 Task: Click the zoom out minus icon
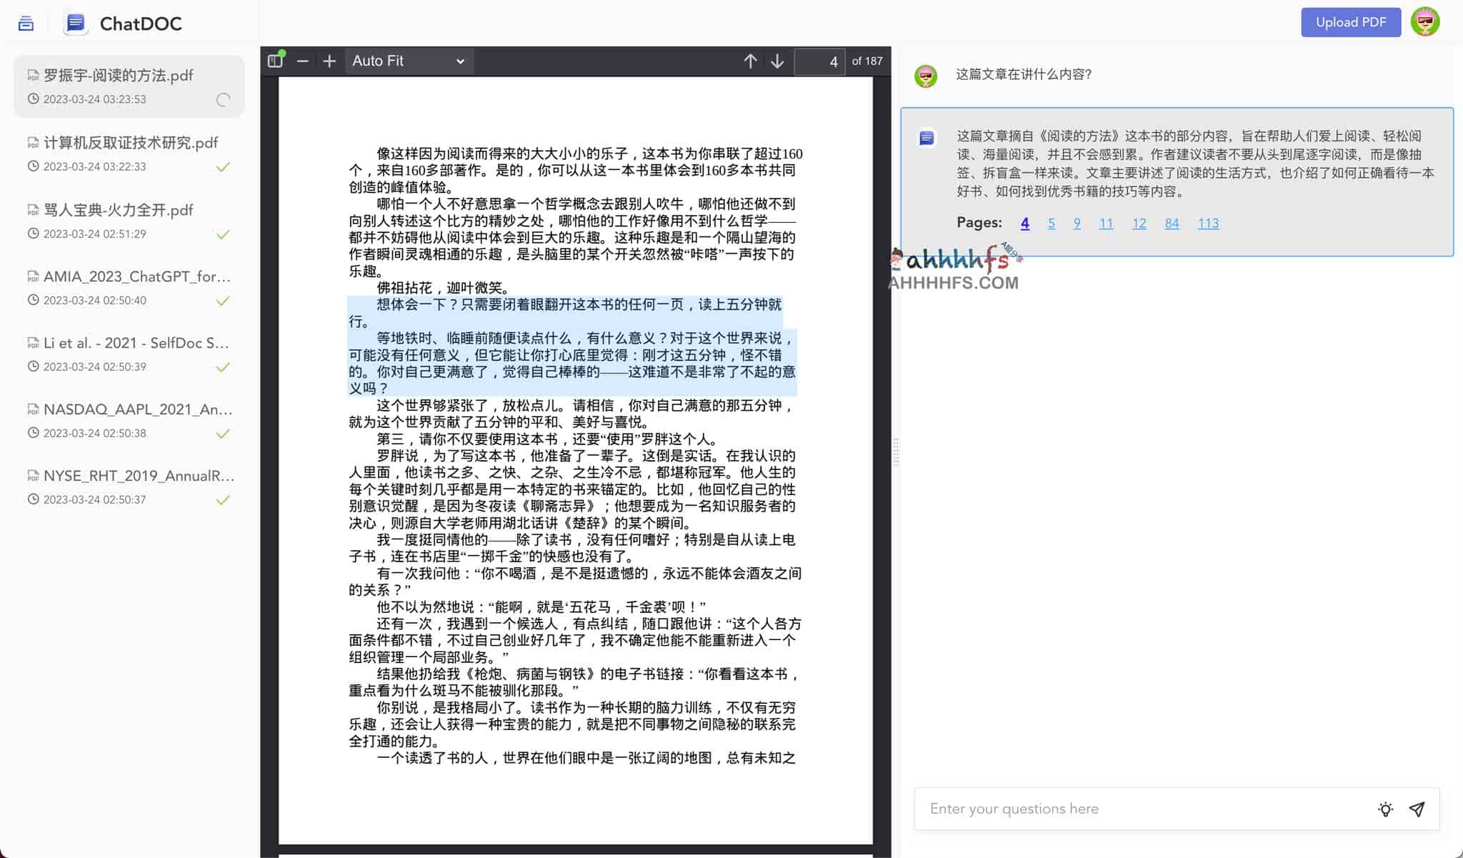point(302,60)
